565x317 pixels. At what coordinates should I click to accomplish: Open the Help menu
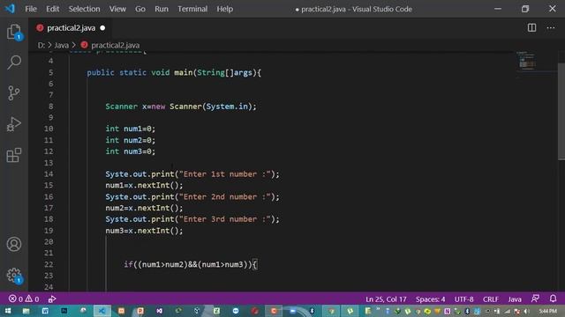(x=225, y=9)
